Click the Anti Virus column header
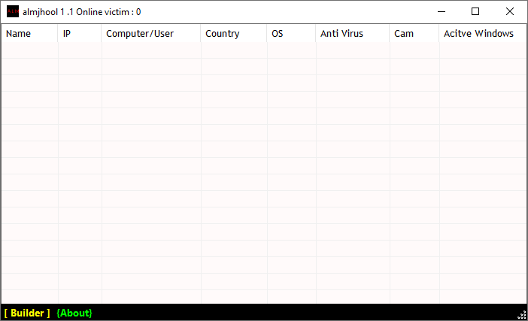The height and width of the screenshot is (321, 528). [x=341, y=34]
